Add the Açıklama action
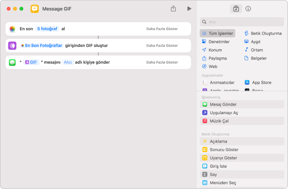This screenshot has width=288, height=189. click(242, 141)
